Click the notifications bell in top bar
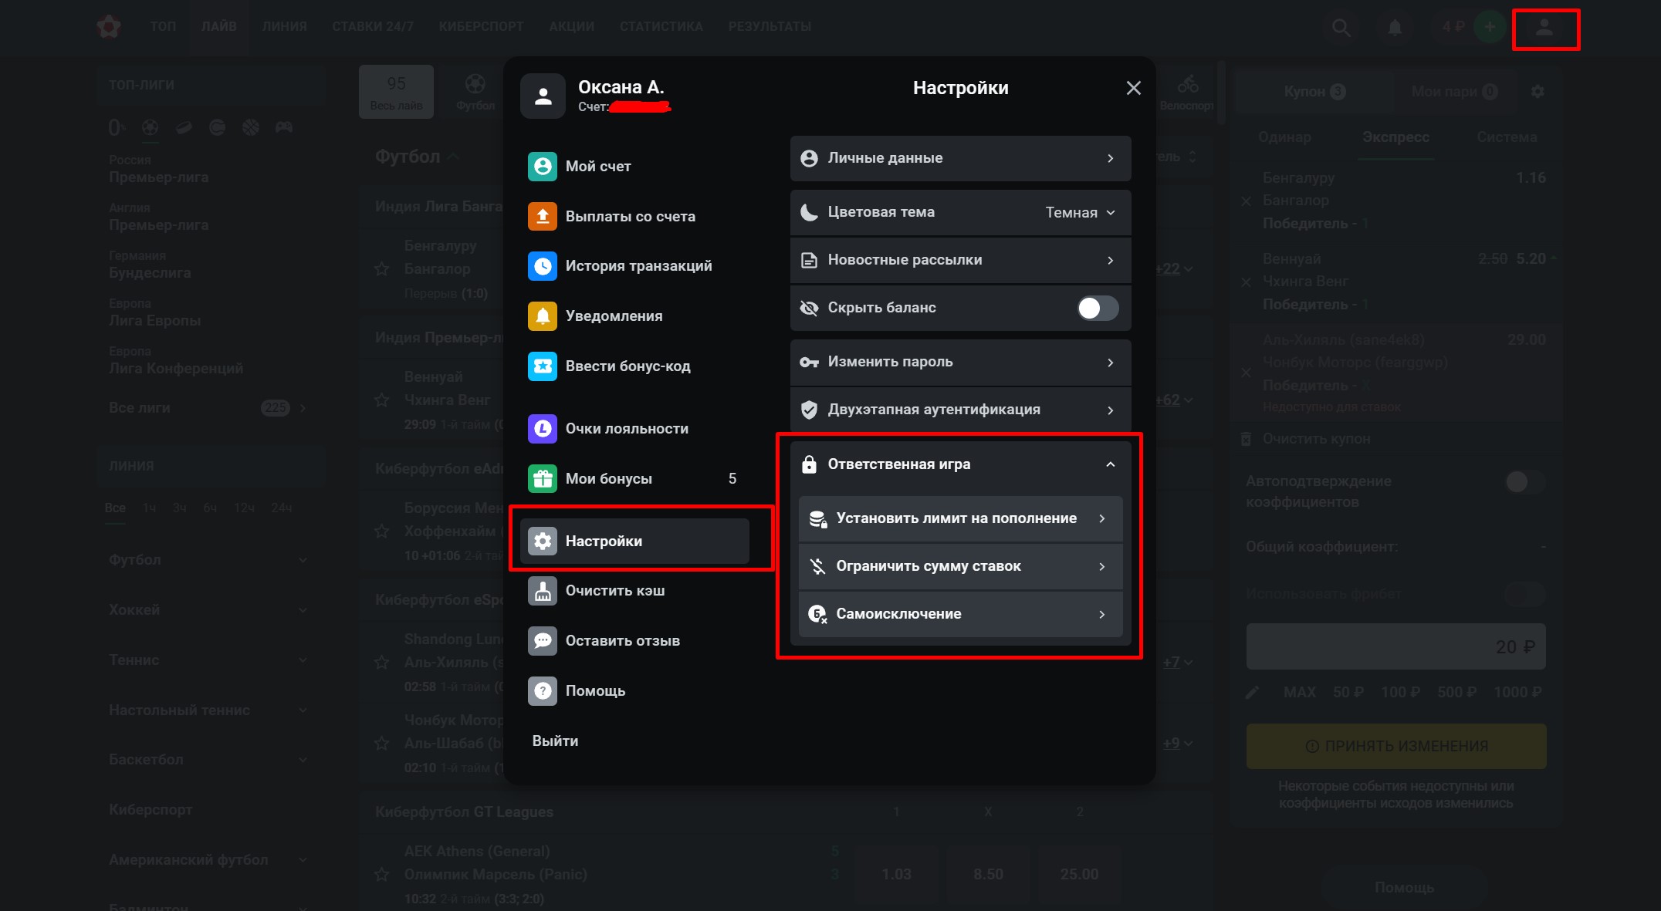 point(1394,28)
